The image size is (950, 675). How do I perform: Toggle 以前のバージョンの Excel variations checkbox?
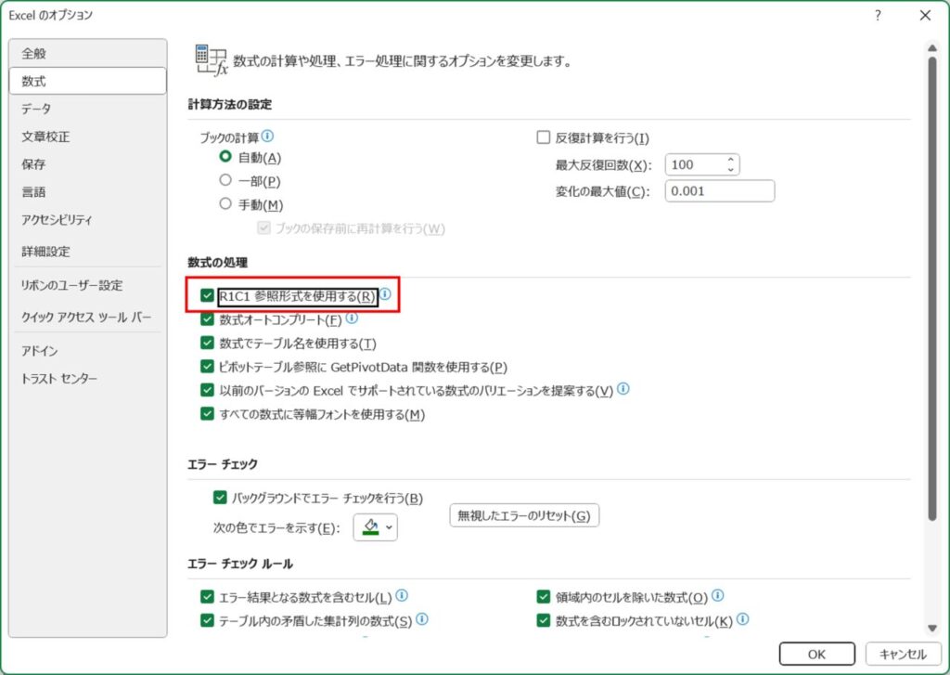pos(207,390)
